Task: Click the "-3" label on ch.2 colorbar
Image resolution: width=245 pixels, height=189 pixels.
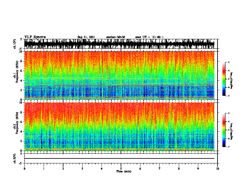Action: pos(228,113)
